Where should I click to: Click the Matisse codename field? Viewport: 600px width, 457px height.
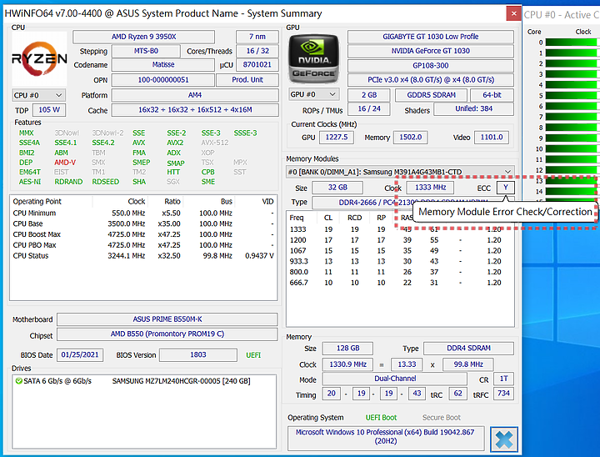[163, 65]
